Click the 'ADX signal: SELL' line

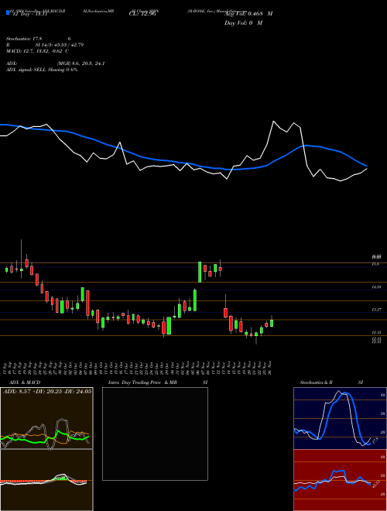pyautogui.click(x=42, y=70)
